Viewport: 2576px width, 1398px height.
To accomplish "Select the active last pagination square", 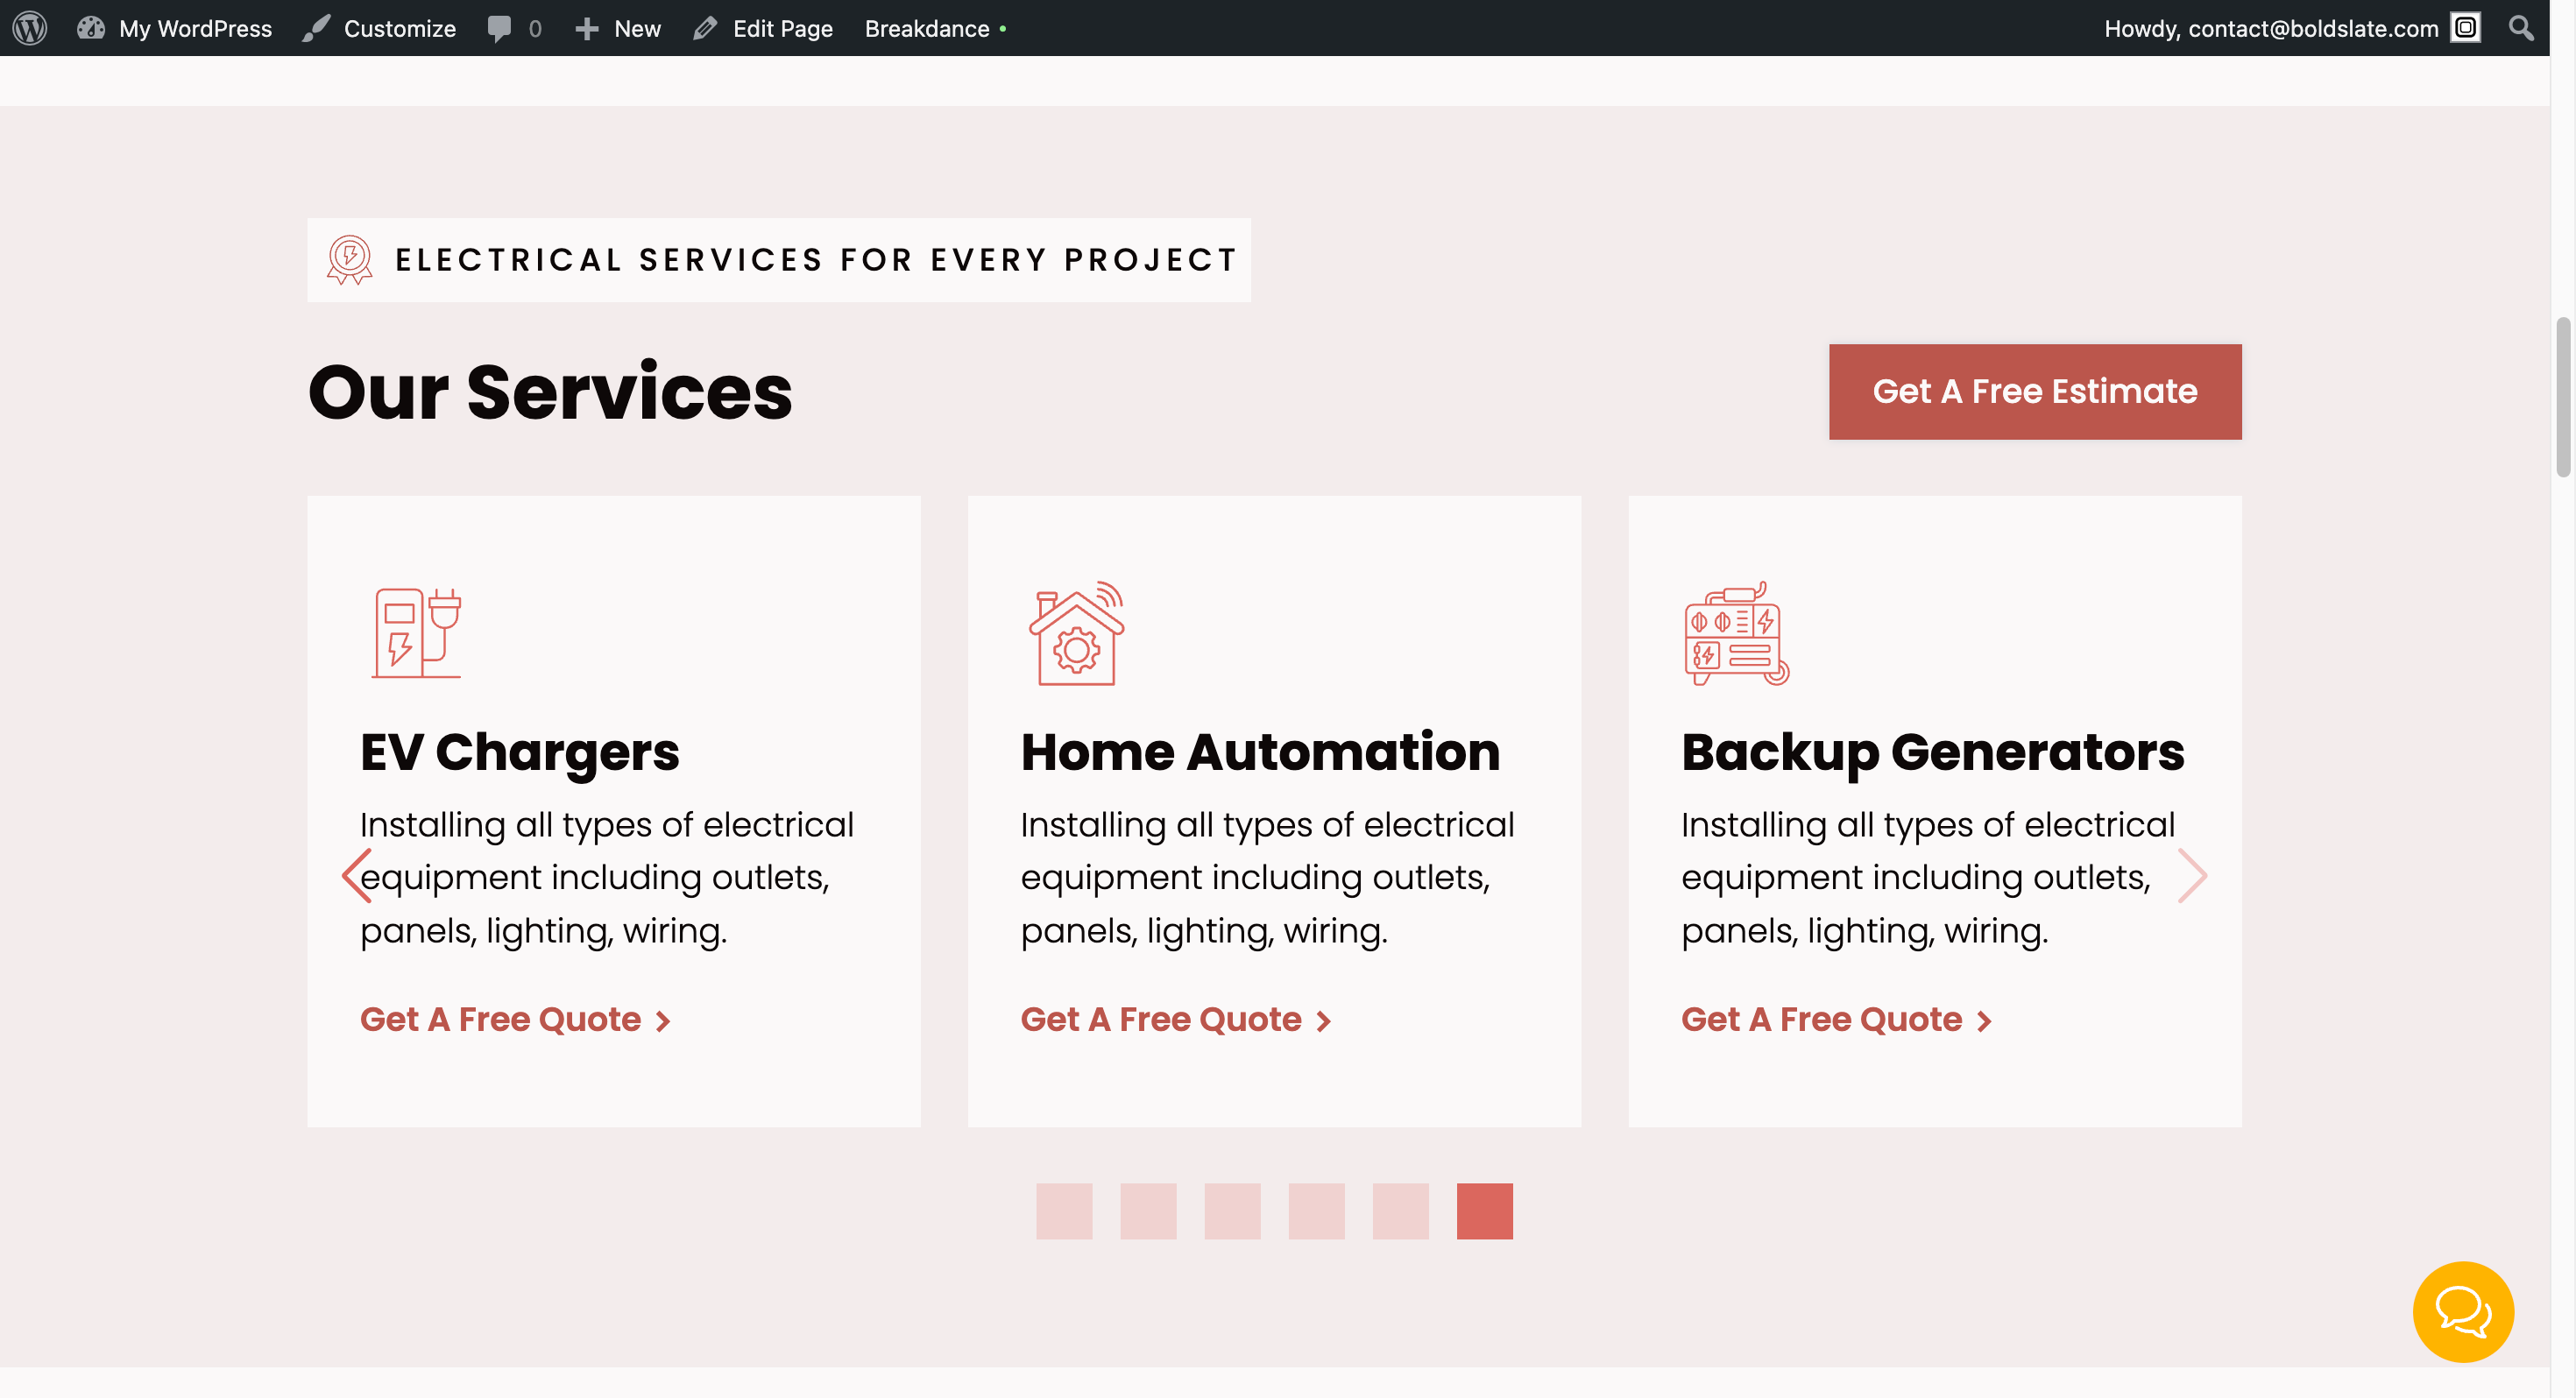I will [x=1484, y=1211].
